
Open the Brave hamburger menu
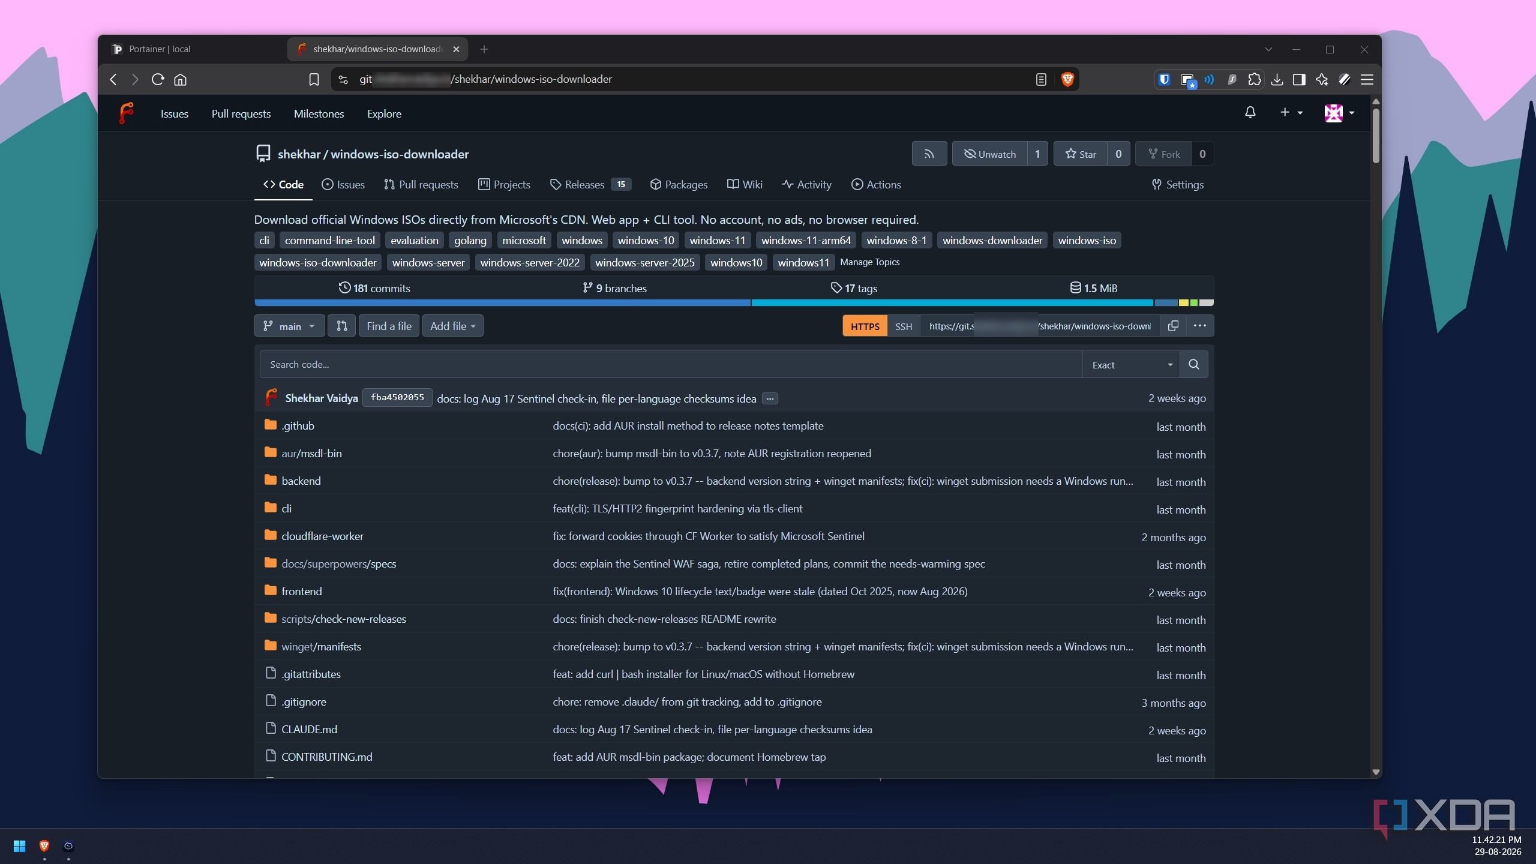[1367, 79]
